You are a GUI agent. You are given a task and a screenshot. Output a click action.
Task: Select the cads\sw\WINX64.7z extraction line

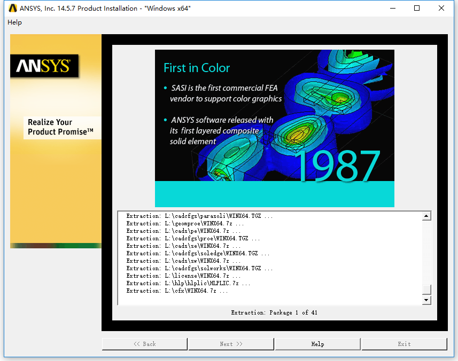183,261
